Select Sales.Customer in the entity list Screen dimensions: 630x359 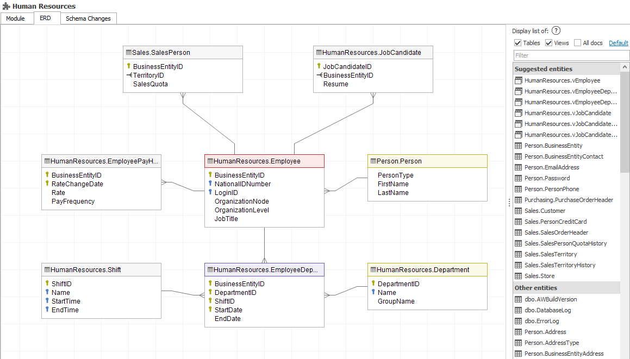click(545, 211)
